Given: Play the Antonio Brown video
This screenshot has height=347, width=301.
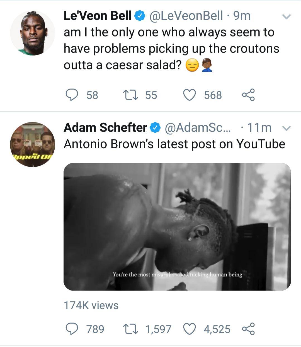Looking at the screenshot, I should pos(177,227).
